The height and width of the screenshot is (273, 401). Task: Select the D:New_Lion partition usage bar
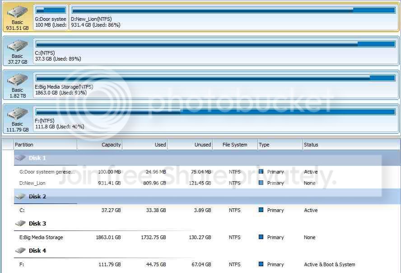coord(233,10)
